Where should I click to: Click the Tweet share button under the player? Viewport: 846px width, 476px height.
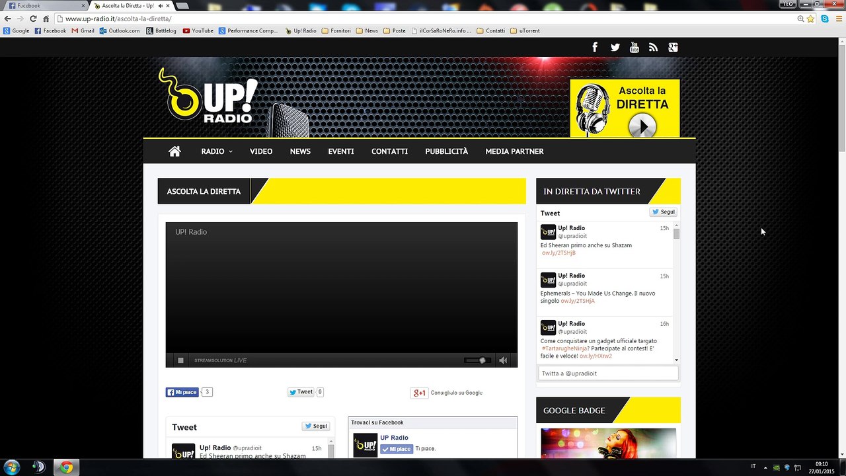301,392
